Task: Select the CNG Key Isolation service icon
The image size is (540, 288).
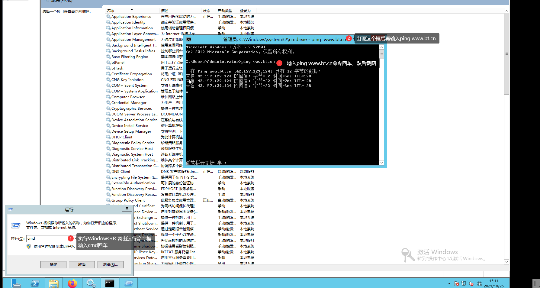Action: [x=108, y=79]
